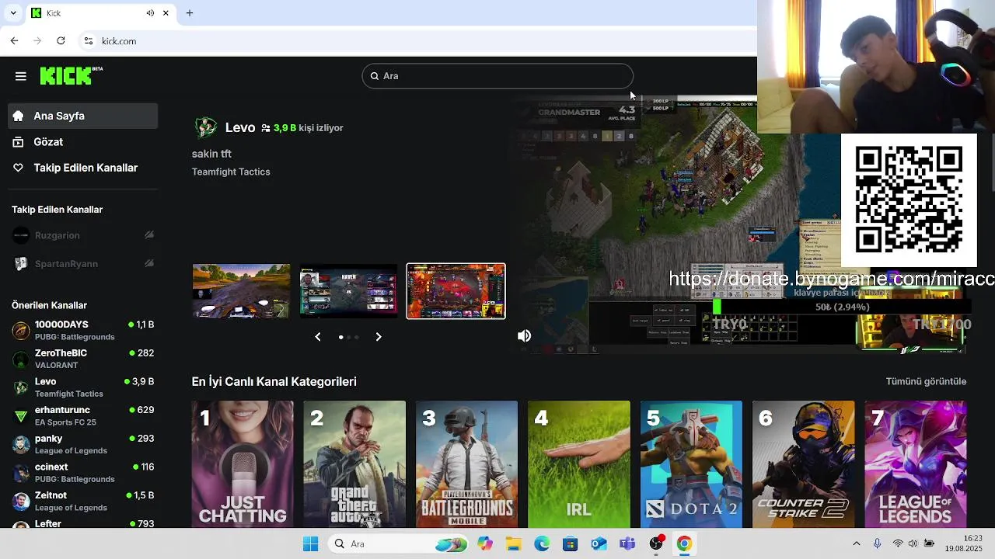Select the highlighted TFT carousel thumbnail
995x559 pixels.
click(456, 291)
